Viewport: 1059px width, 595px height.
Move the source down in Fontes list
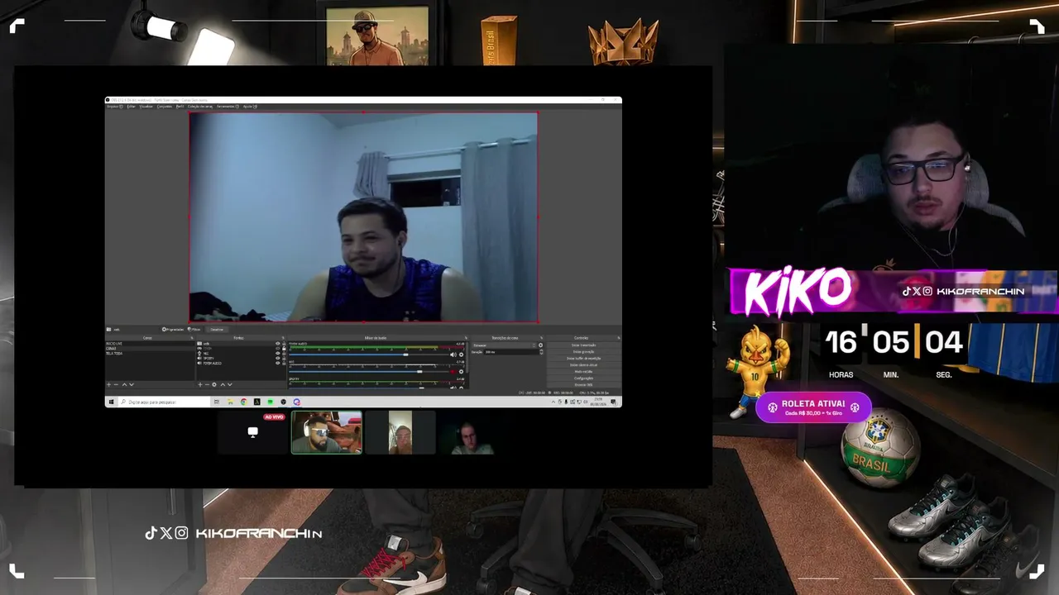(x=230, y=384)
